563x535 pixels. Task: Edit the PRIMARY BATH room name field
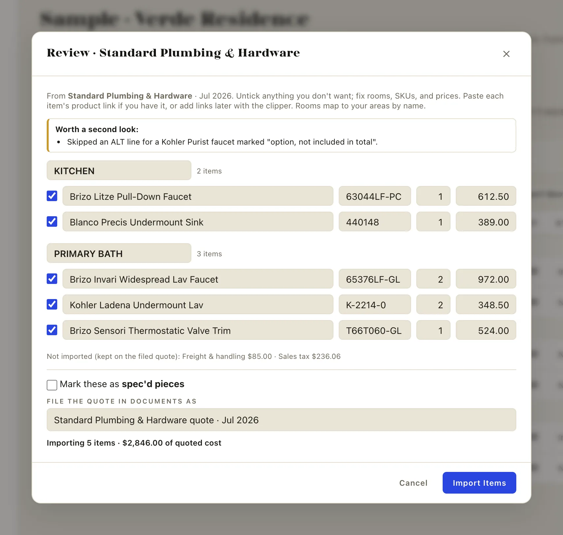click(119, 253)
